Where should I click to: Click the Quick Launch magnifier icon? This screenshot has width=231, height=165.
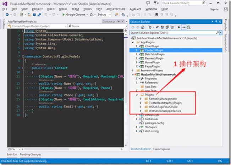tap(204, 3)
